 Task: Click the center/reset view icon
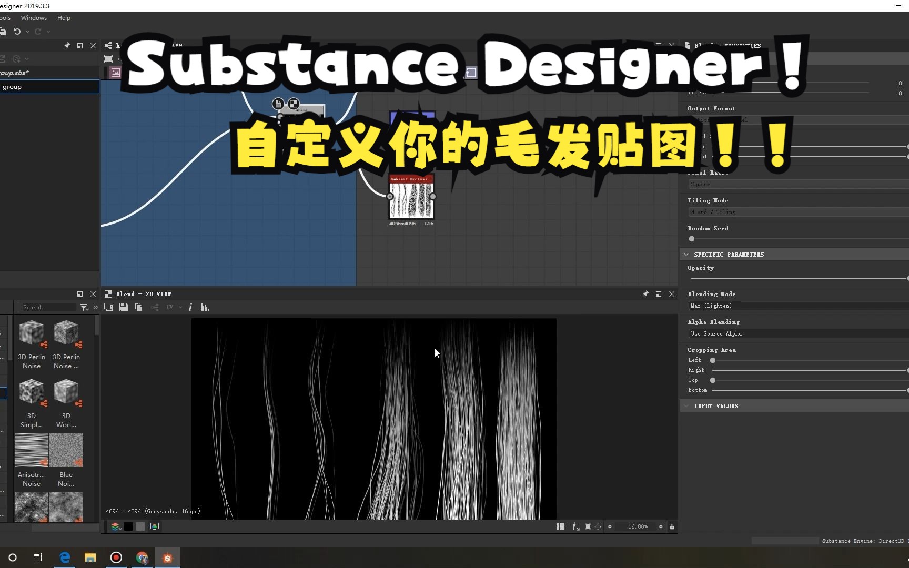[598, 526]
